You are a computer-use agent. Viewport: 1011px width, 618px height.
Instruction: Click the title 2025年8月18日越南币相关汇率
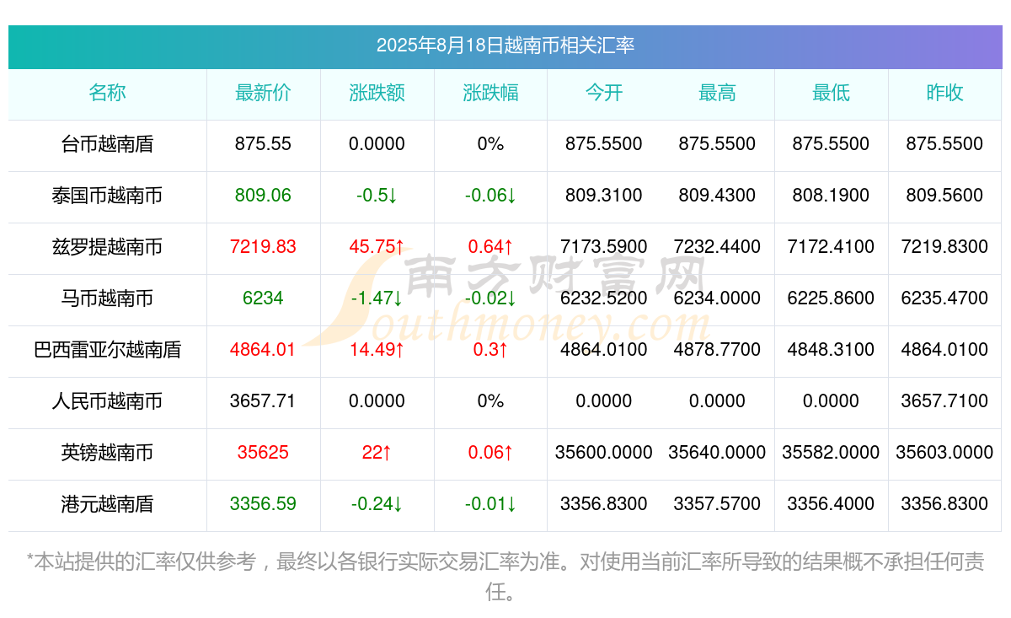tap(505, 46)
